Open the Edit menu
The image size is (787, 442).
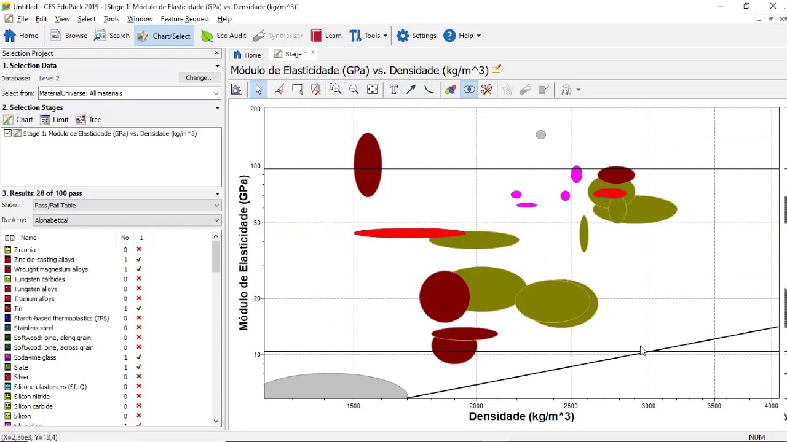41,19
